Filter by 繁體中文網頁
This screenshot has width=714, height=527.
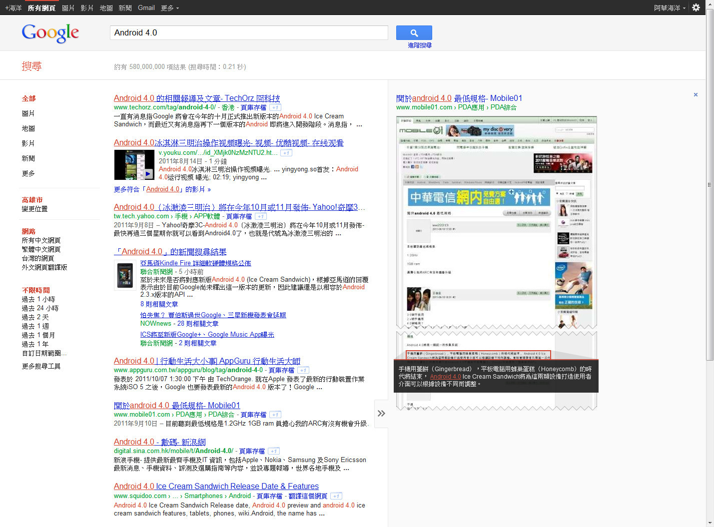pos(41,249)
